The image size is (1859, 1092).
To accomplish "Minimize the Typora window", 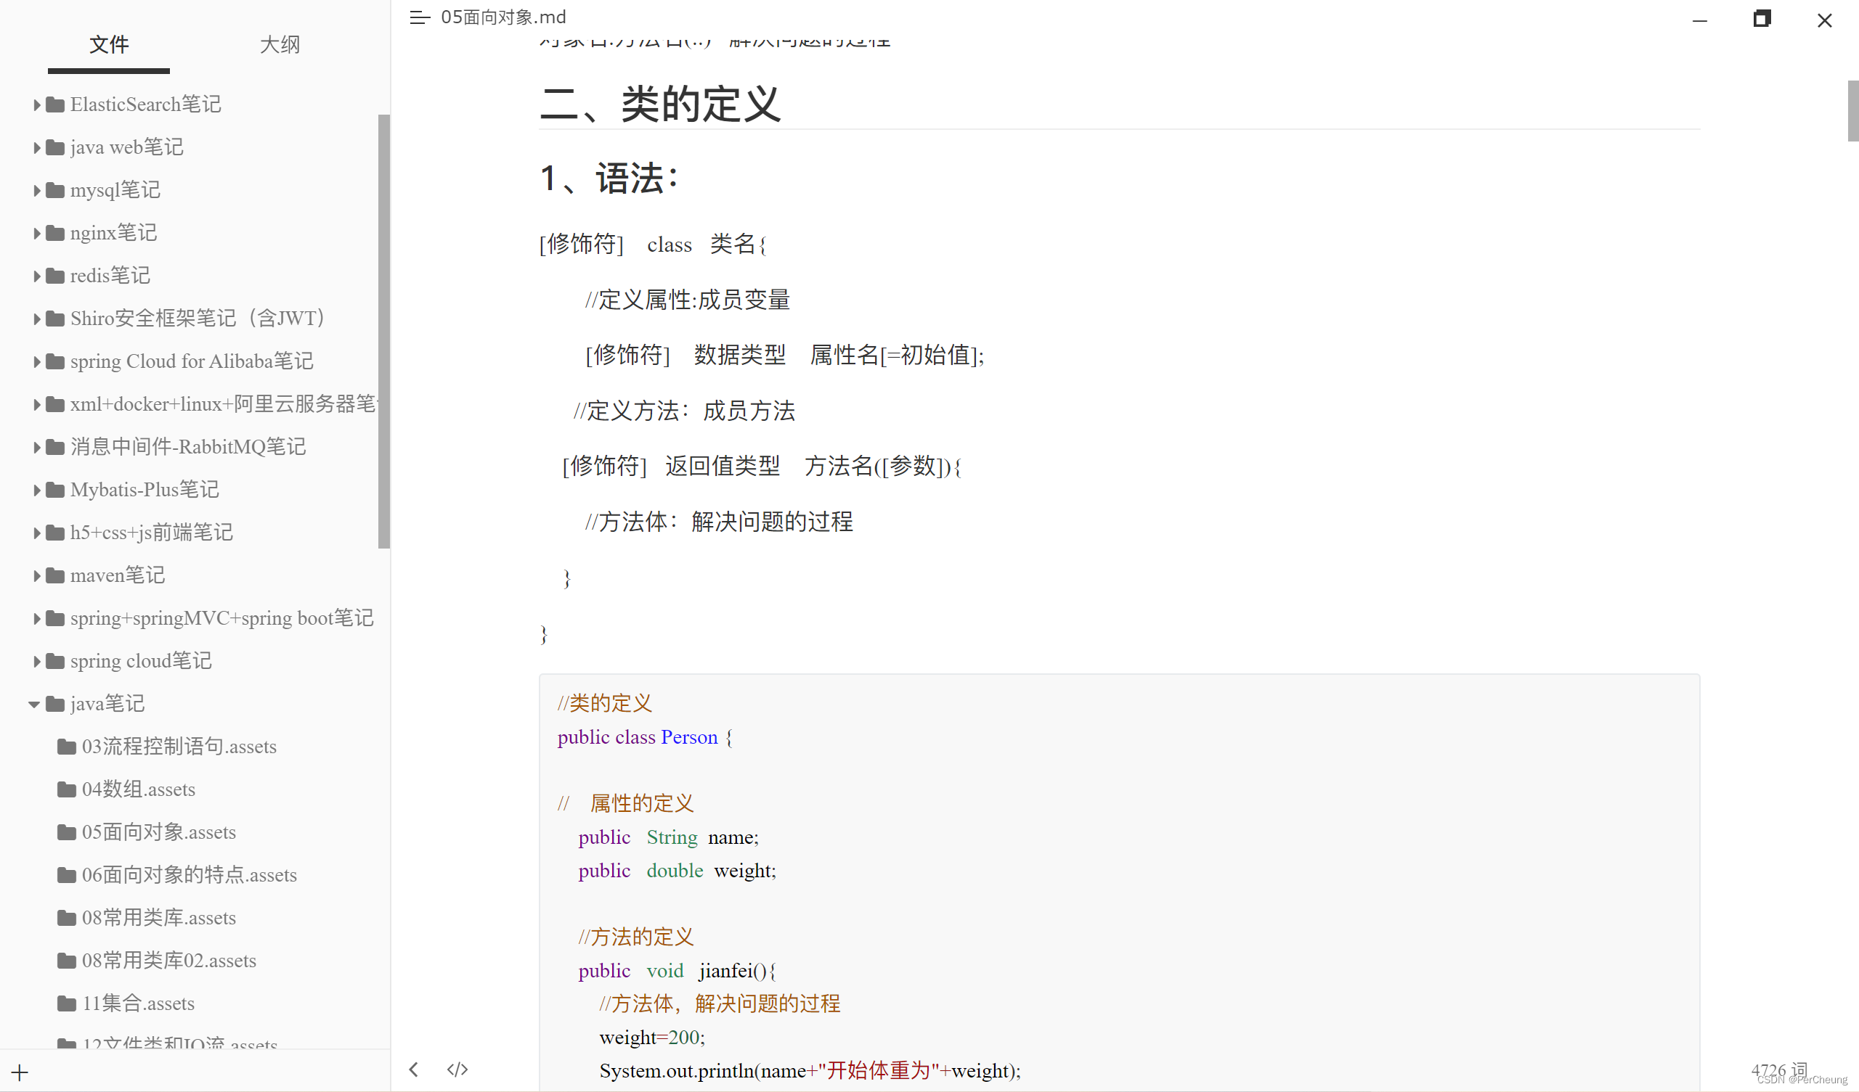I will click(1700, 20).
